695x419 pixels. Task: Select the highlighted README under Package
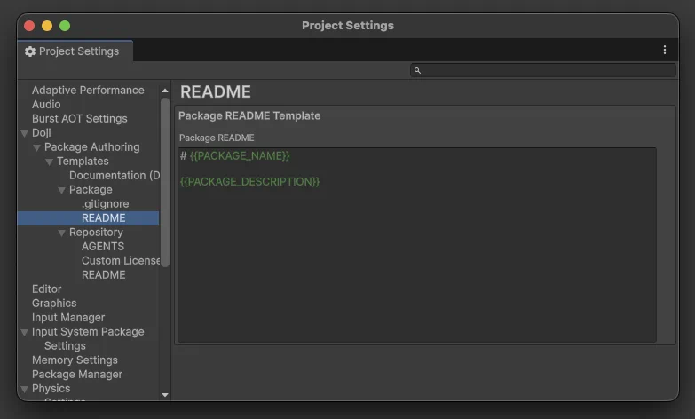pos(88,217)
